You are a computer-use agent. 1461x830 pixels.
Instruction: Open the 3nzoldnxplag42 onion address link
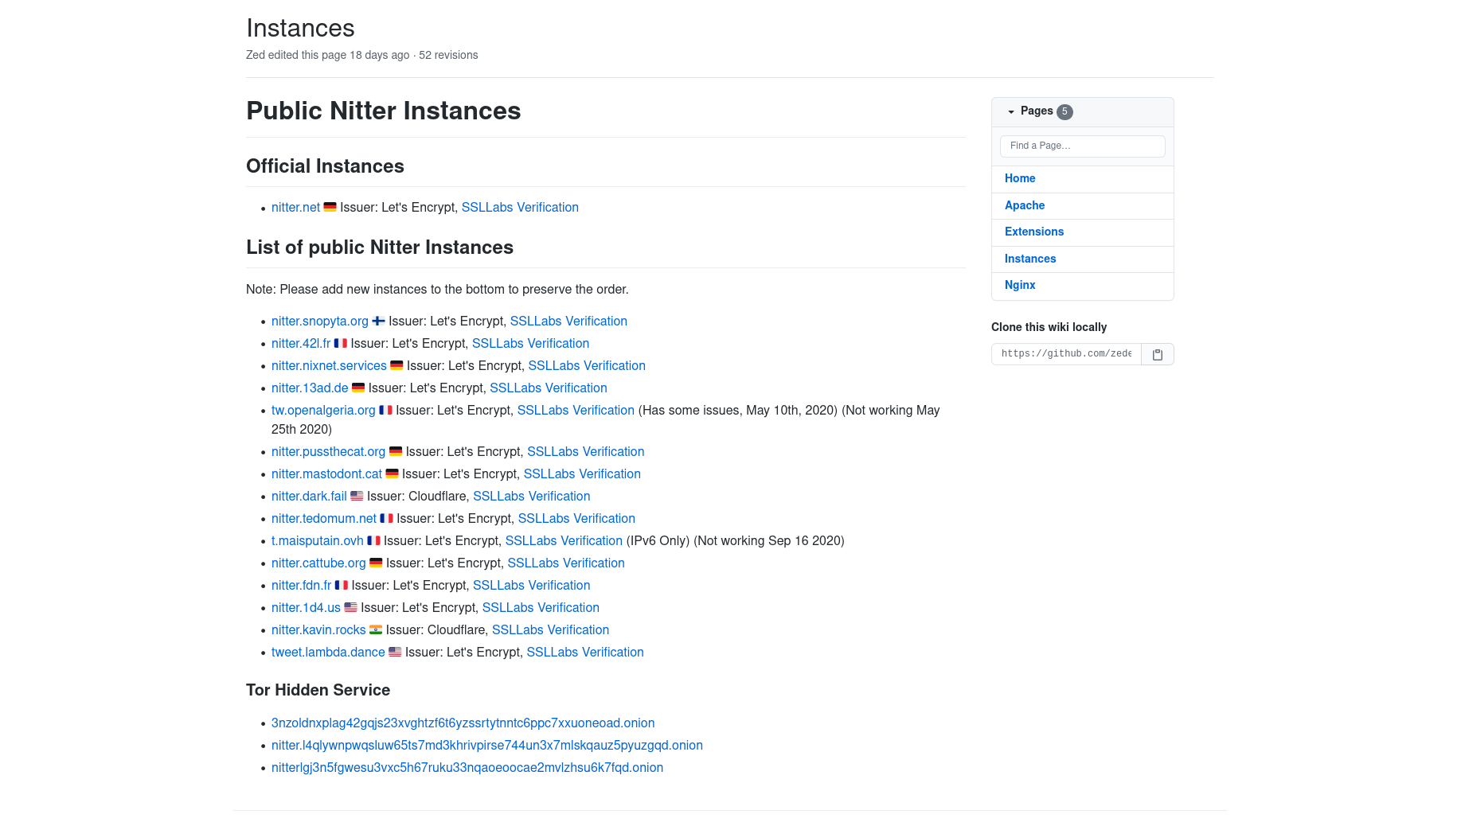pyautogui.click(x=463, y=723)
